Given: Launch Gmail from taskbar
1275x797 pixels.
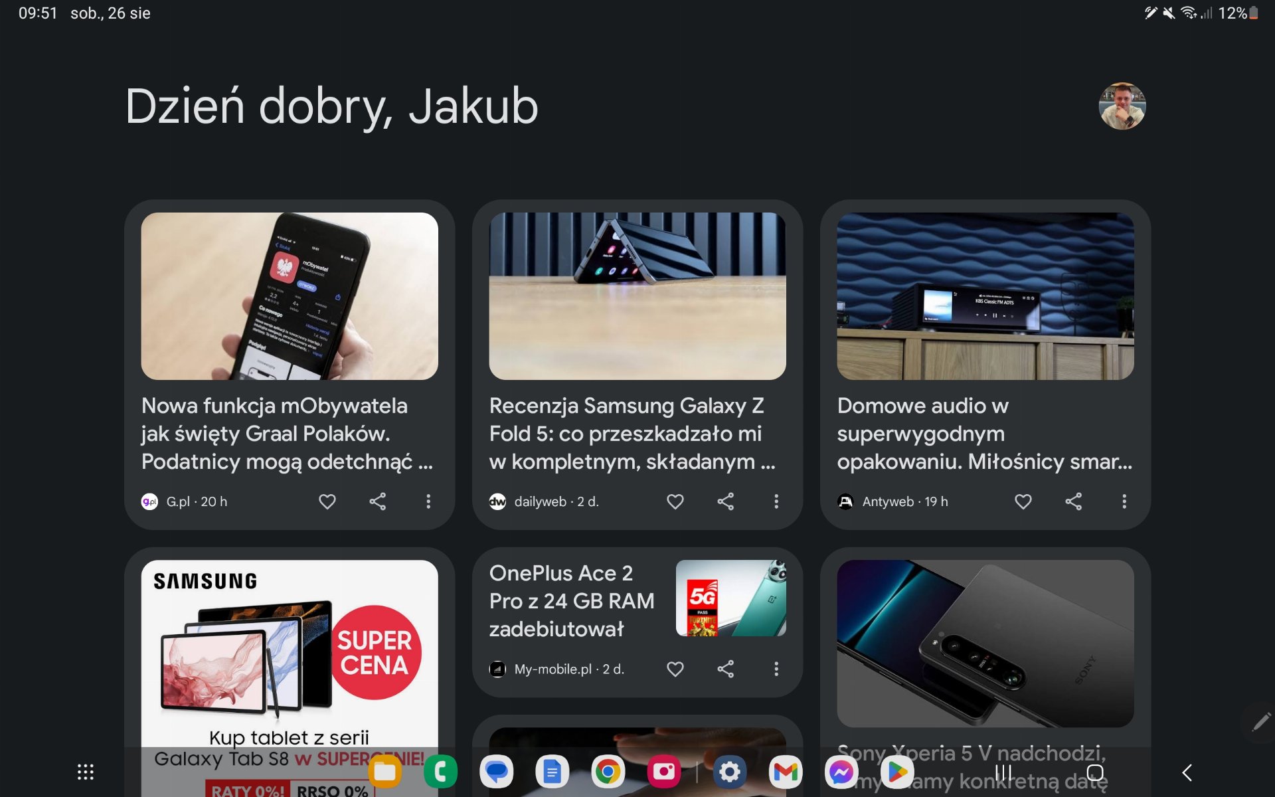Looking at the screenshot, I should coord(786,772).
